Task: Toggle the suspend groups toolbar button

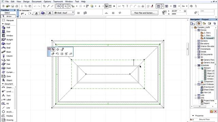Action: click(x=106, y=6)
